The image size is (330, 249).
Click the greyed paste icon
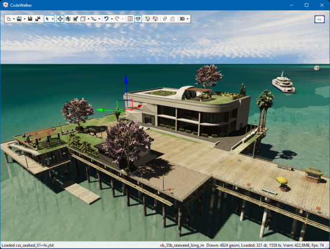(x=173, y=19)
